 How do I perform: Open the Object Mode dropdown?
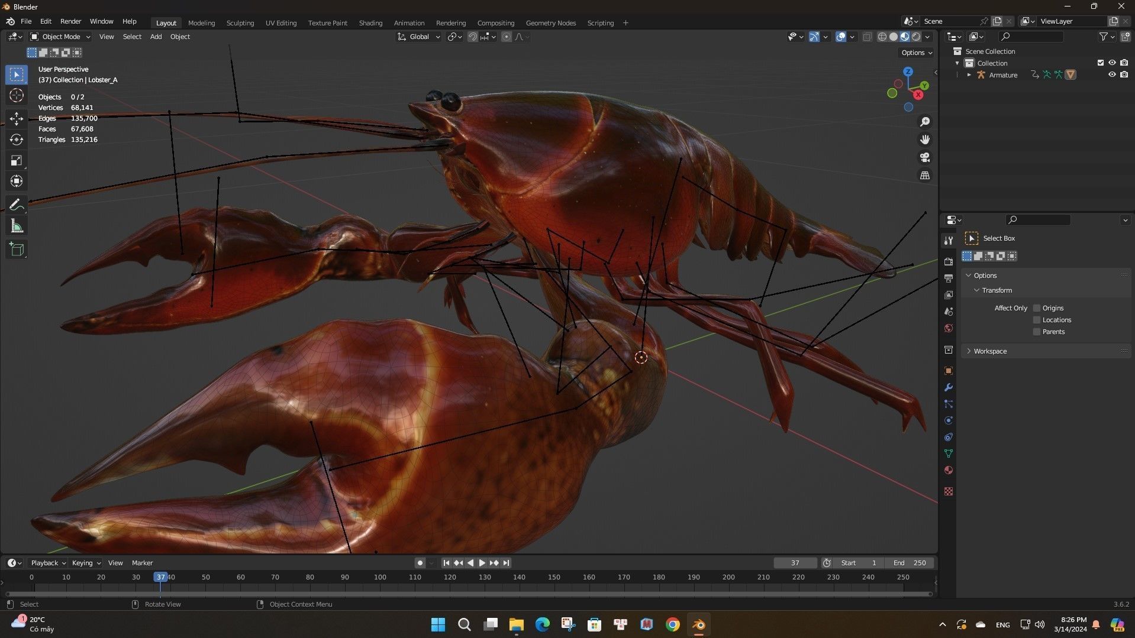(60, 37)
